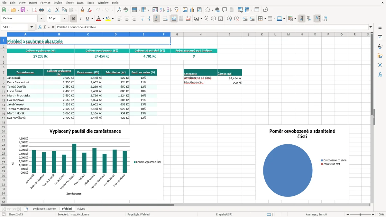Run the spell-check tool
The width and height of the screenshot is (386, 217).
tap(126, 10)
